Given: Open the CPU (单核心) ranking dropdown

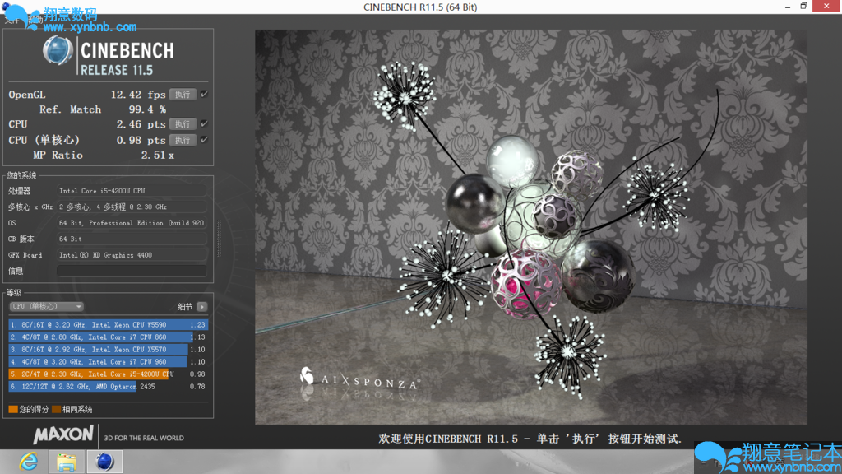Looking at the screenshot, I should click(46, 306).
